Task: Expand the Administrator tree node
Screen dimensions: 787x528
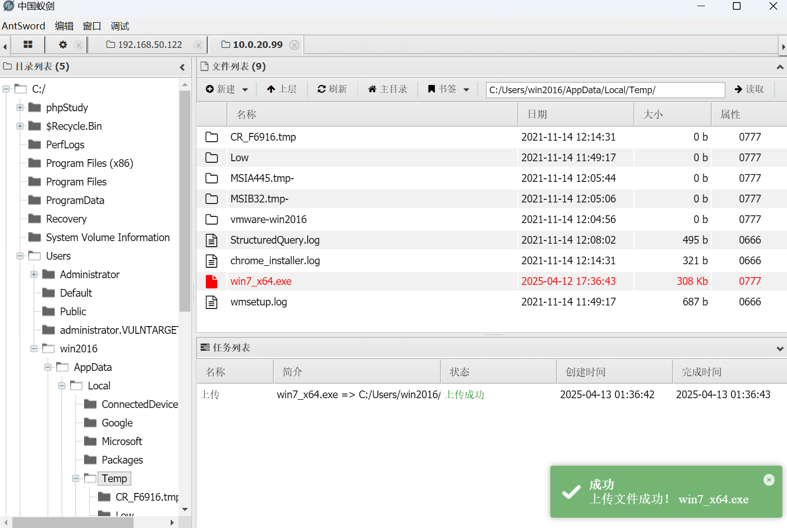Action: coord(34,275)
